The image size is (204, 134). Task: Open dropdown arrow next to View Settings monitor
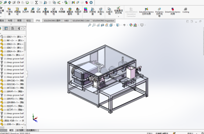(145, 25)
